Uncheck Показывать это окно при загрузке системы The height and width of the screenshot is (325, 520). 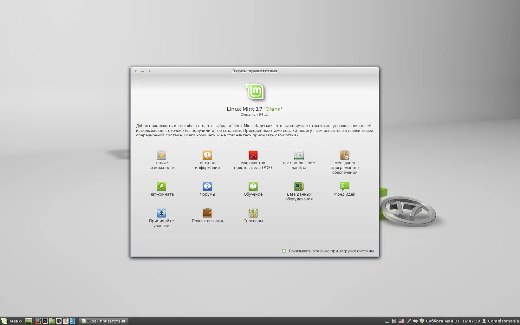[x=284, y=251]
